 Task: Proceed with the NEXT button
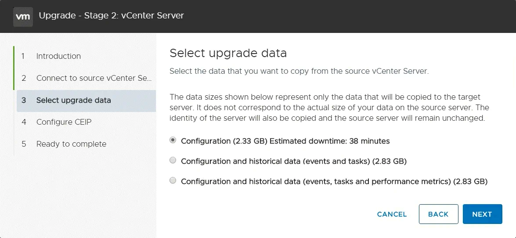pos(482,214)
